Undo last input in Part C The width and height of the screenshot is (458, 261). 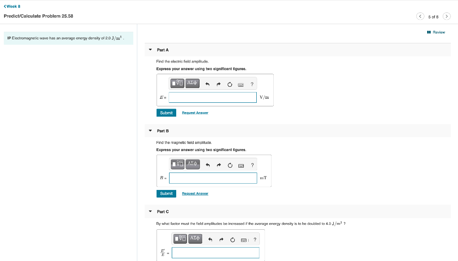coord(210,240)
